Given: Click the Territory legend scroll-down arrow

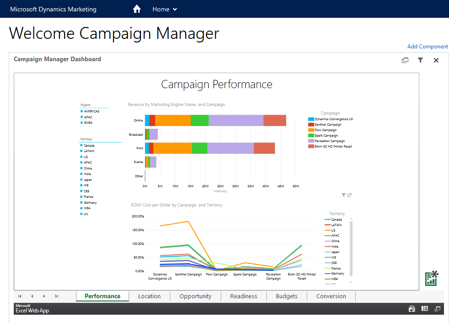Looking at the screenshot, I should click(351, 282).
